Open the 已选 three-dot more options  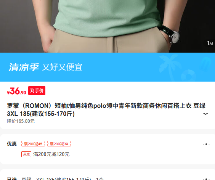206,179
